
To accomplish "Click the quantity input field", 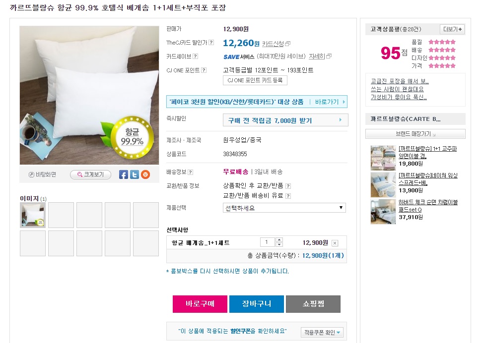I will pos(267,242).
